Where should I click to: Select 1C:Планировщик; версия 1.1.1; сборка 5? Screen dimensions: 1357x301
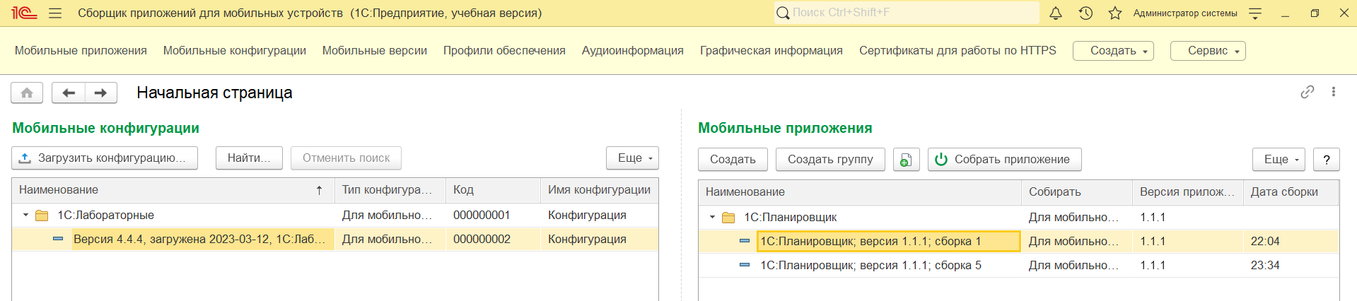pyautogui.click(x=1018, y=265)
